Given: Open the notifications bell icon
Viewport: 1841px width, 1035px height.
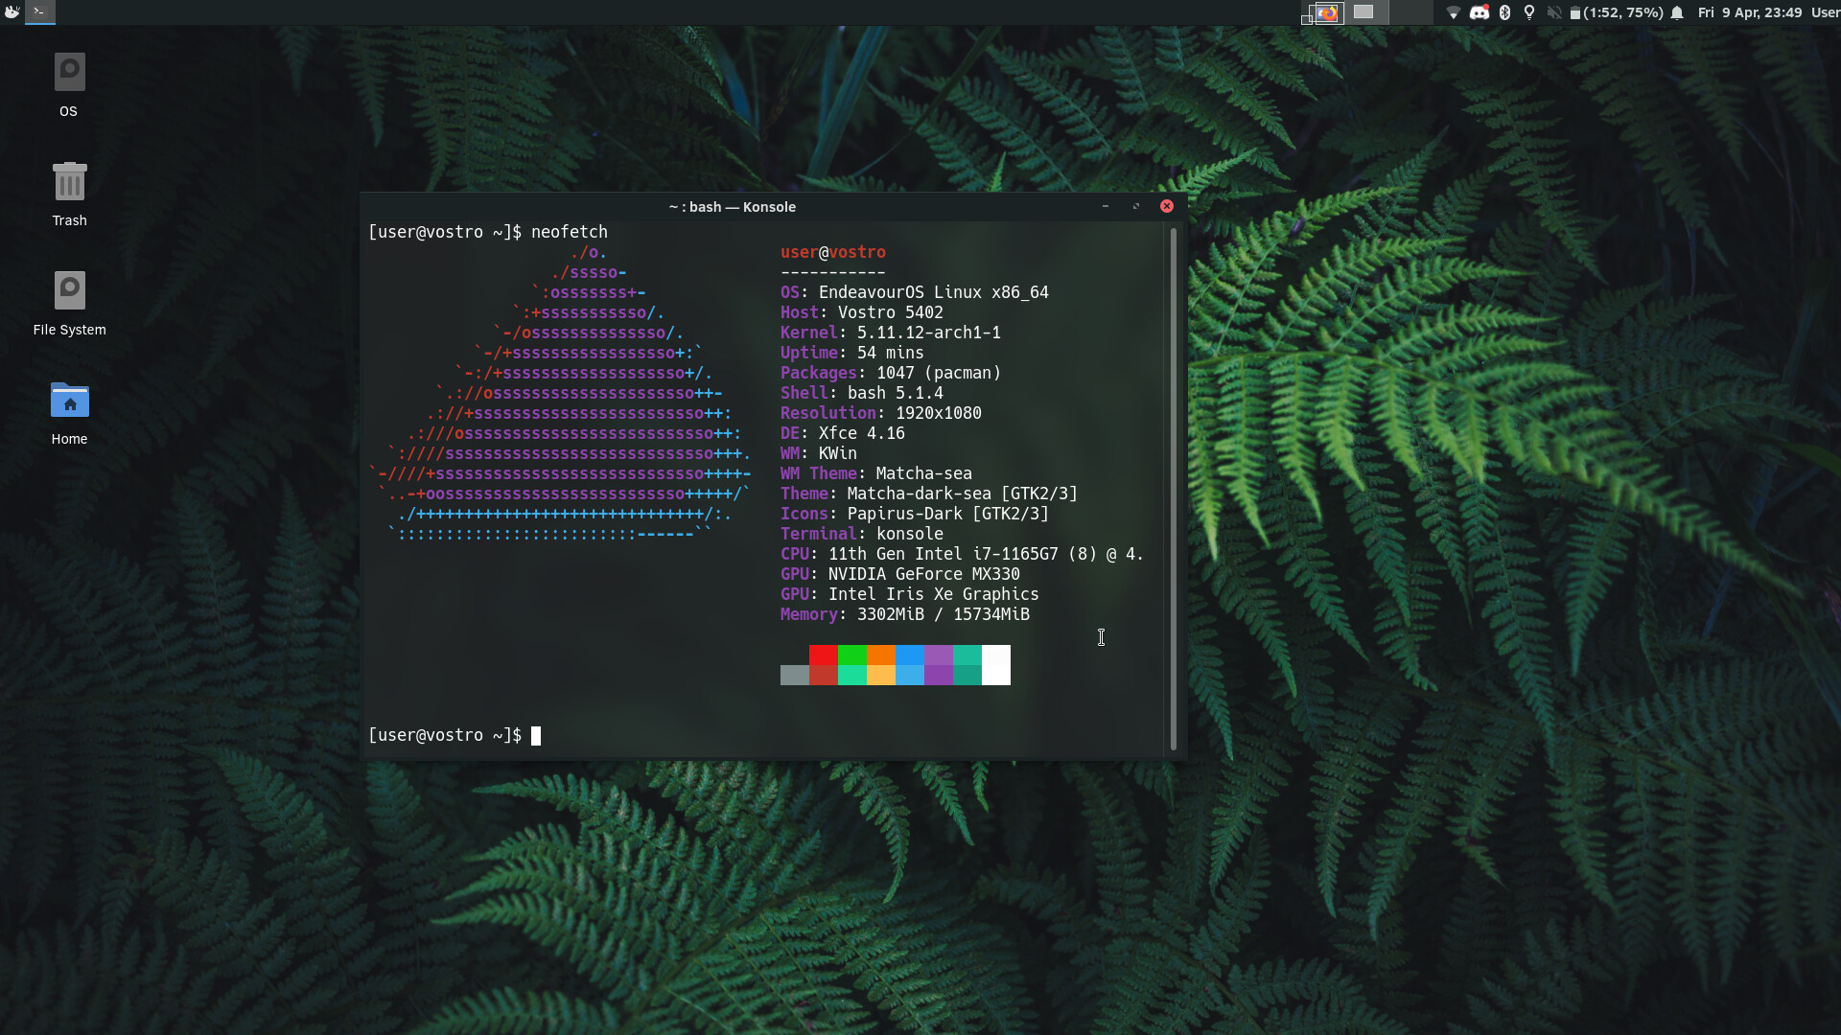Looking at the screenshot, I should (1677, 12).
